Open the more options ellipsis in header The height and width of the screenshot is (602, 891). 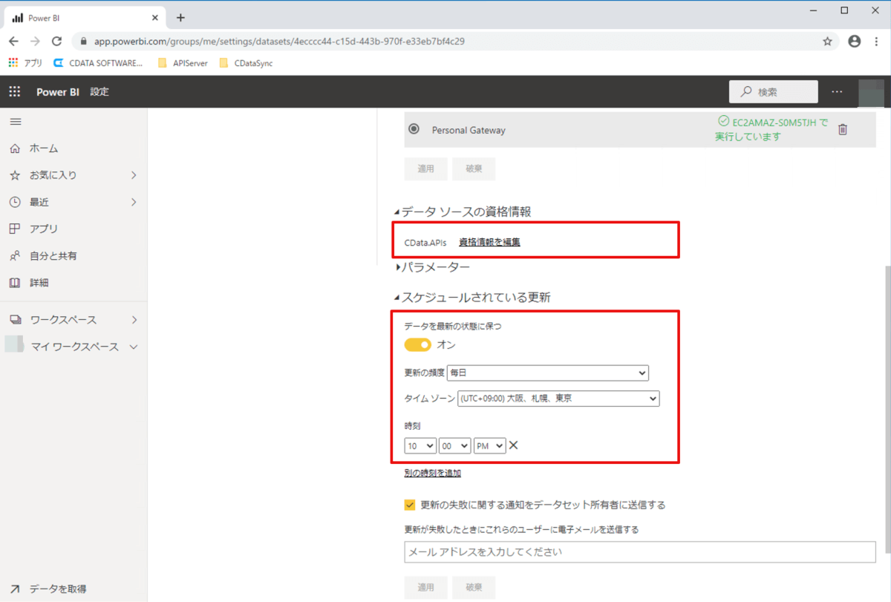838,92
